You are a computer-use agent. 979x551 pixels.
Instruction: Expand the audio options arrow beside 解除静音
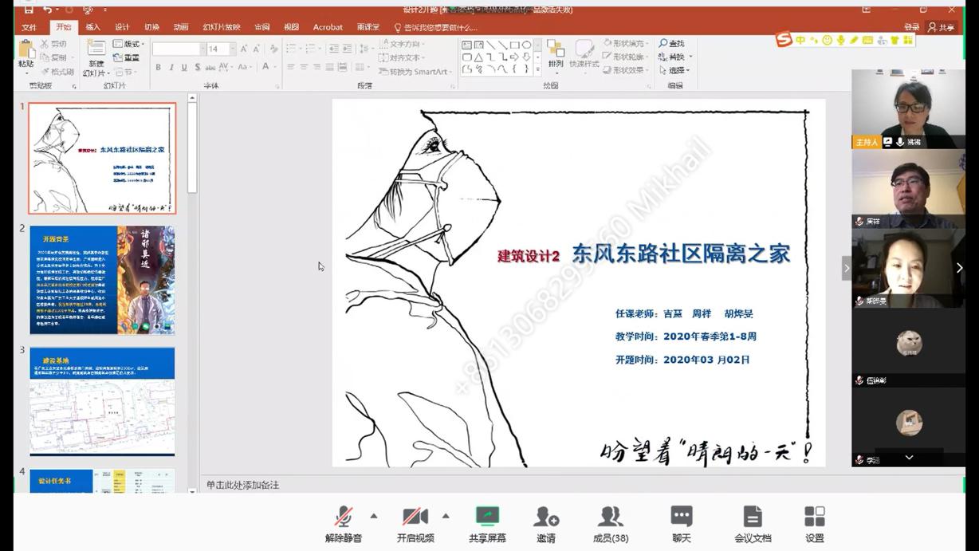(x=374, y=516)
